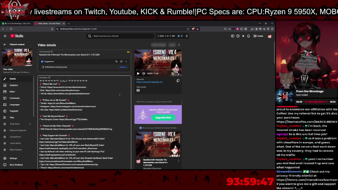Open Settings in the sidebar
Screen dimensions: 338x190
pyautogui.click(x=17, y=158)
